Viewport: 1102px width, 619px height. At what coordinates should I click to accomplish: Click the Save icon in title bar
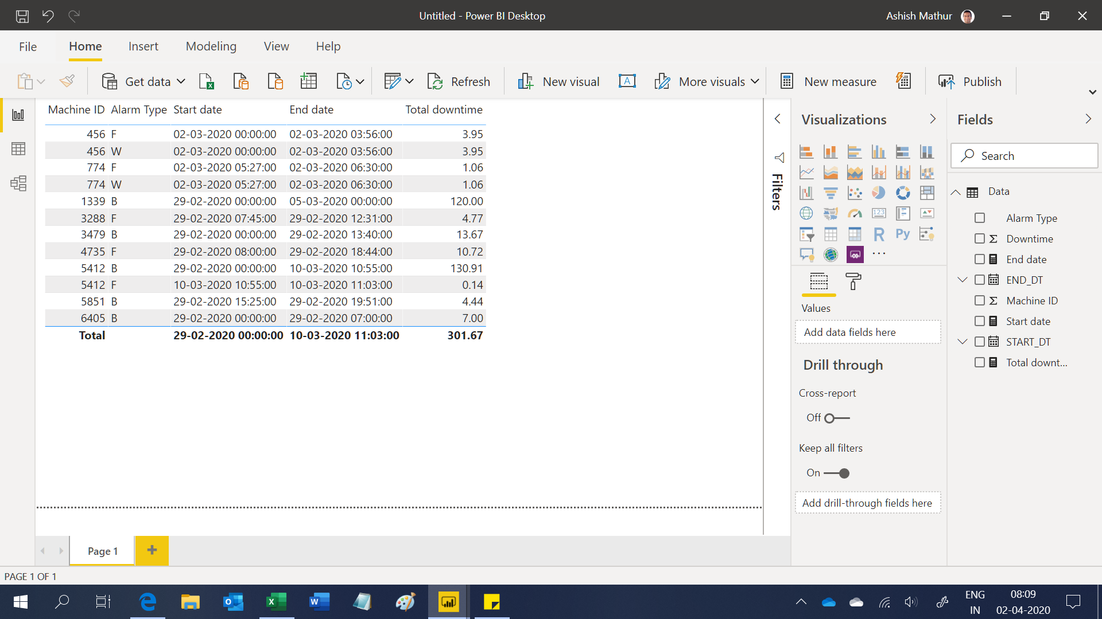[22, 16]
